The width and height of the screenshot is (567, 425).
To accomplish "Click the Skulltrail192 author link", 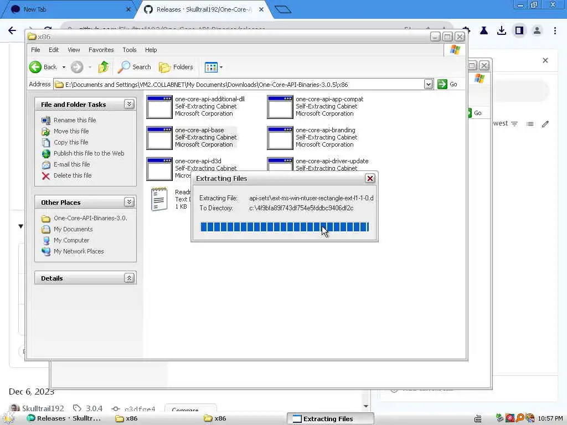I will [x=43, y=408].
